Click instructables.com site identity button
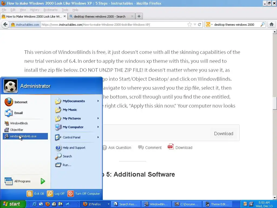 pos(25,25)
